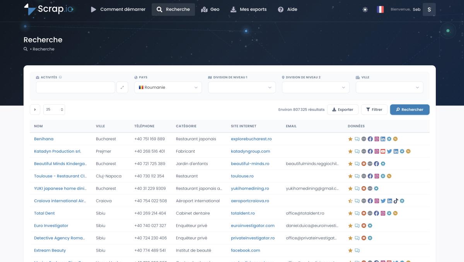The height and width of the screenshot is (262, 464).
Task: Click into the Activités input field
Action: tap(75, 87)
